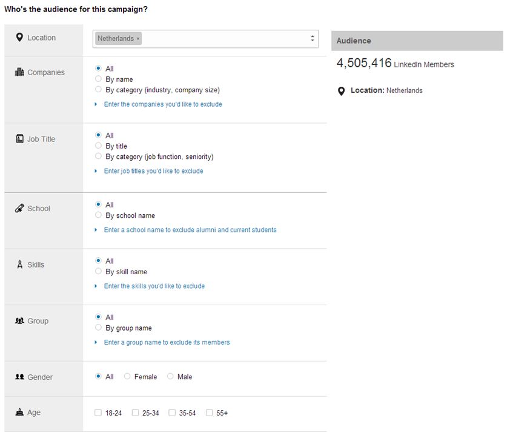
Task: Click the Companies building icon
Action: point(19,72)
